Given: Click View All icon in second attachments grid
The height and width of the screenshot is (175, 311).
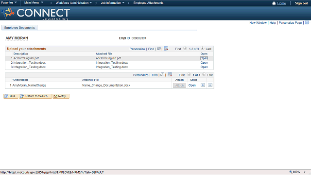Looking at the screenshot, I should coord(162,74).
